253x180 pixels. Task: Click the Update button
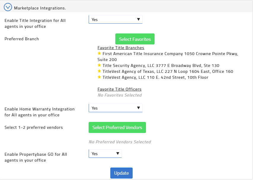pos(121,173)
